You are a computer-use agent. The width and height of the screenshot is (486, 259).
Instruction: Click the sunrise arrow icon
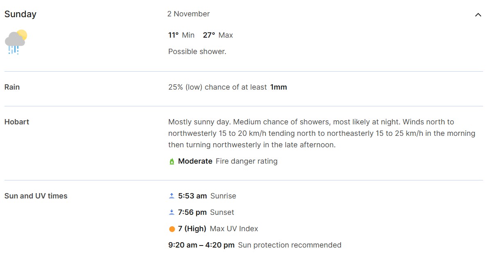172,196
